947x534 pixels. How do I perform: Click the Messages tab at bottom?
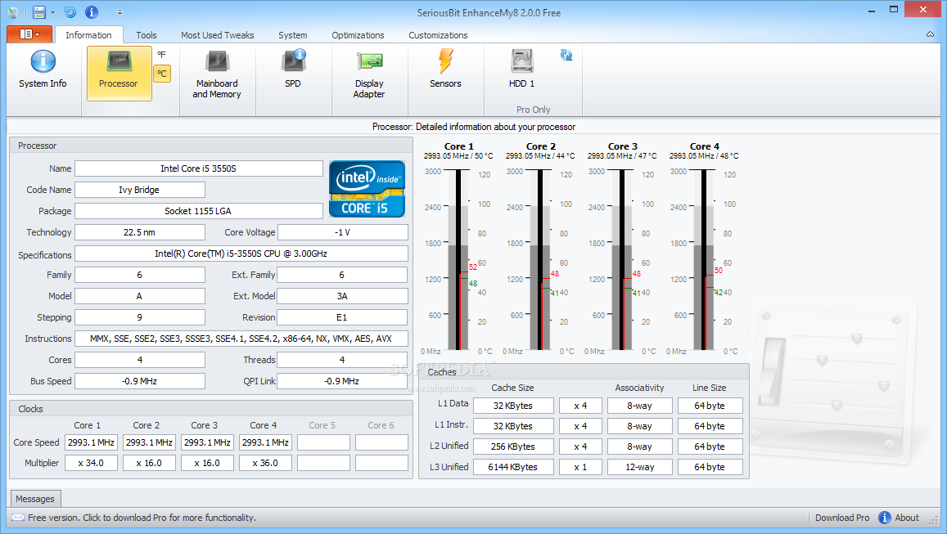click(35, 499)
